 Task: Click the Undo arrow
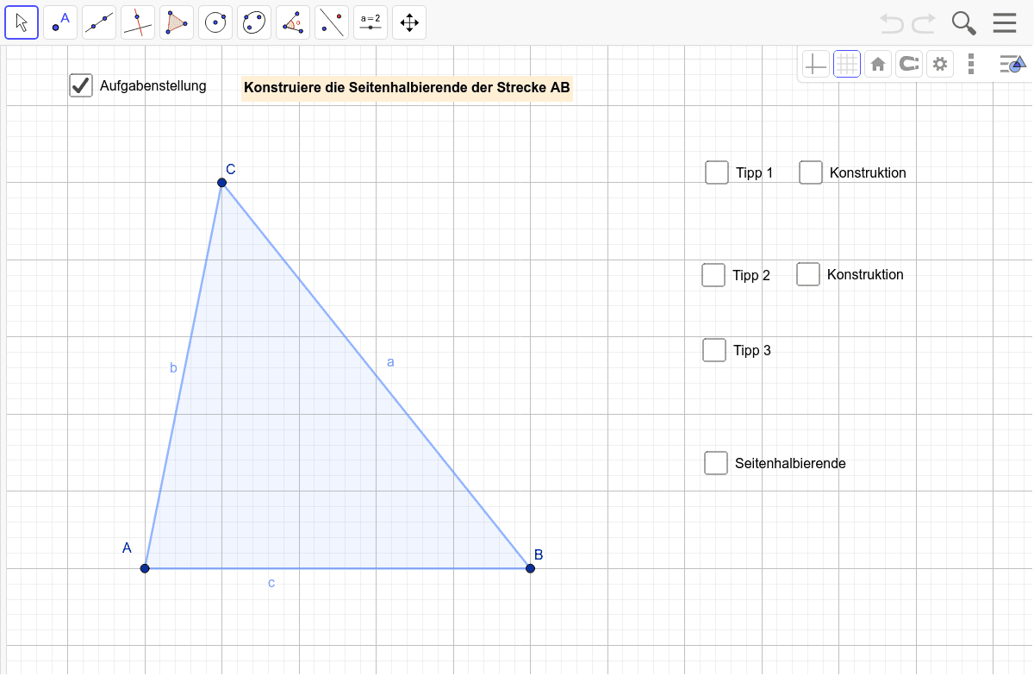click(x=893, y=23)
